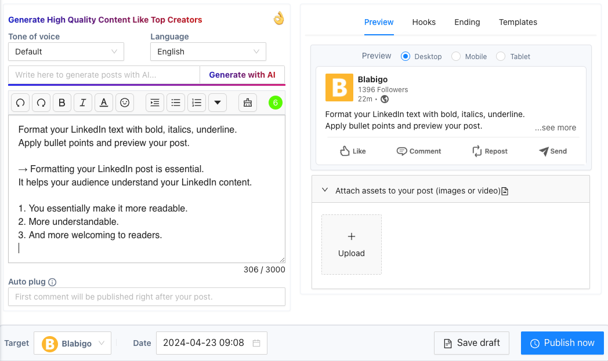Viewport: 608px width, 361px height.
Task: Apply italic formatting to the post text
Action: coord(82,103)
